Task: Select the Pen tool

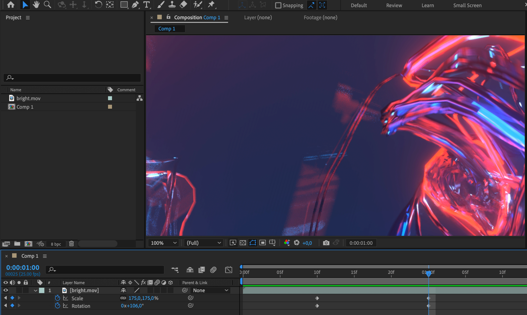Action: 135,5
